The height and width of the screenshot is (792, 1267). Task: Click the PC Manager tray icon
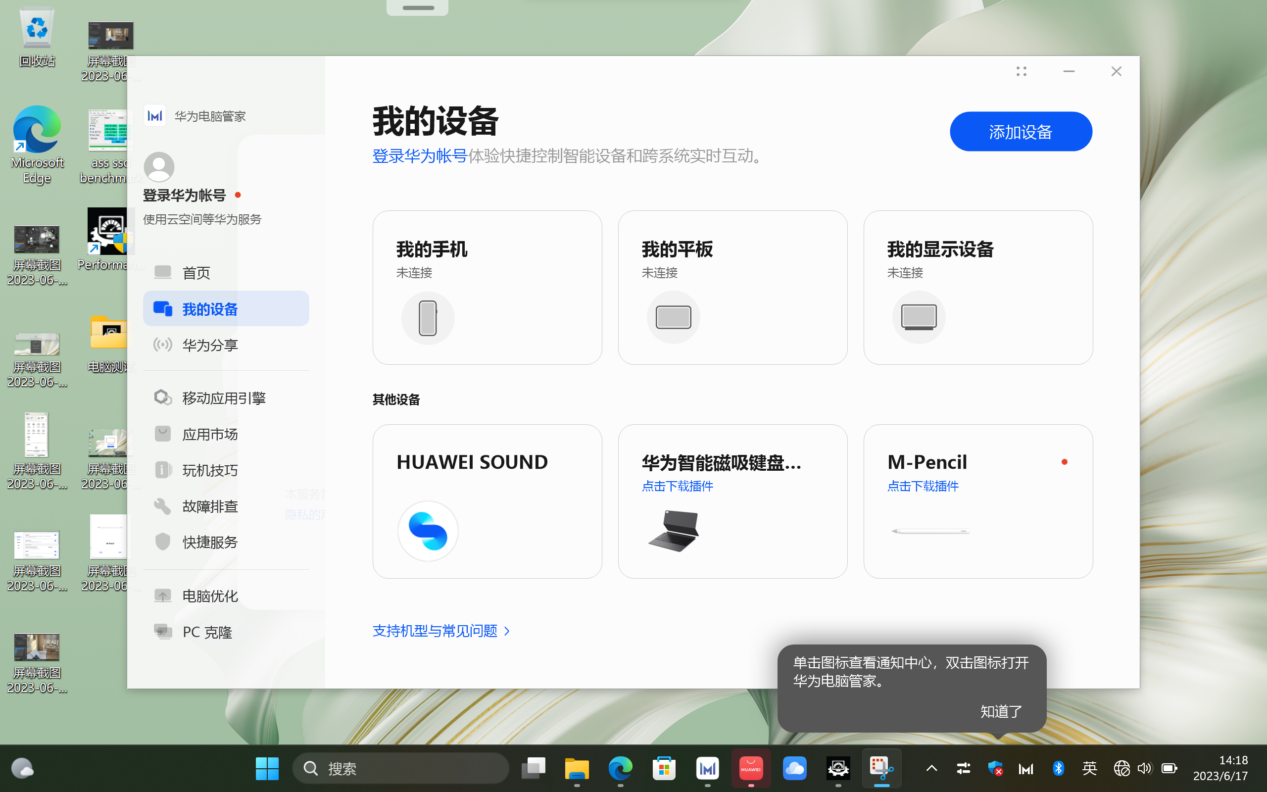[x=1026, y=768]
